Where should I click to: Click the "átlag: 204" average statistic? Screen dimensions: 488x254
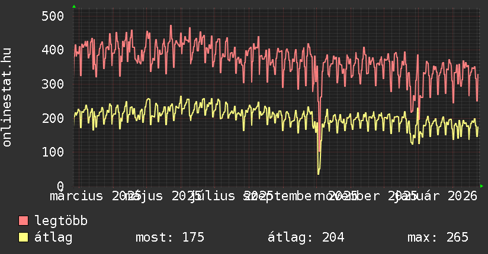[306, 237]
